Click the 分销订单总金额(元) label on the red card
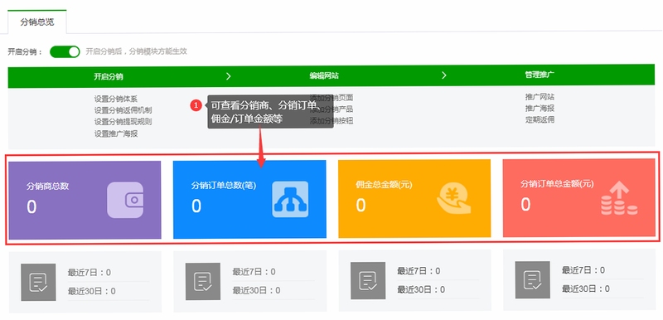 (x=557, y=184)
